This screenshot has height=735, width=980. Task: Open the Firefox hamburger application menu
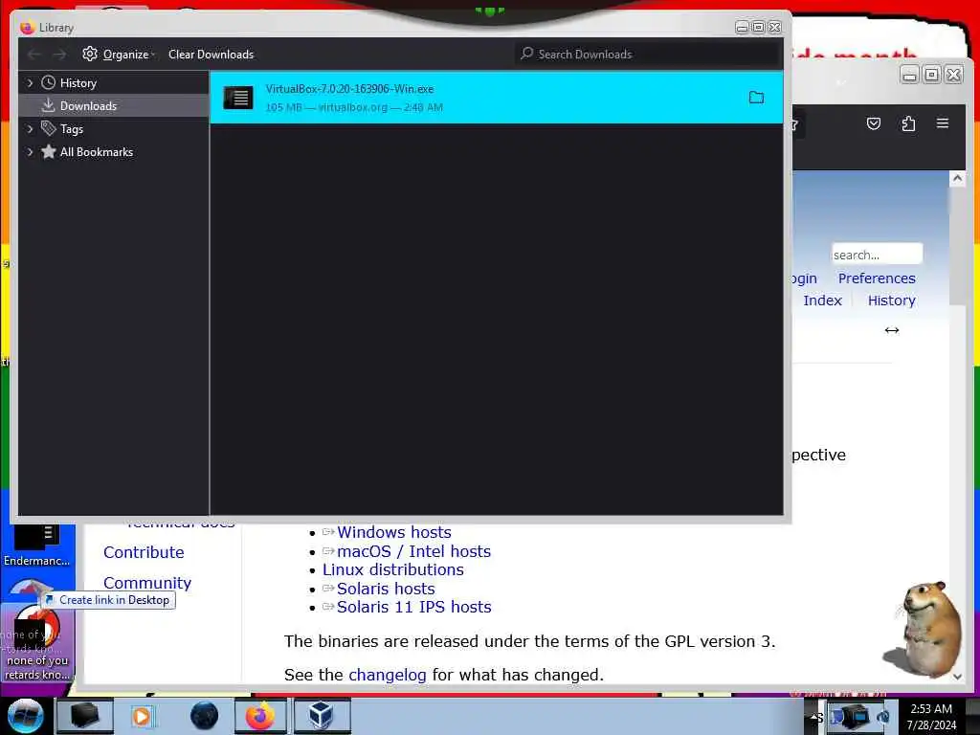pos(943,123)
